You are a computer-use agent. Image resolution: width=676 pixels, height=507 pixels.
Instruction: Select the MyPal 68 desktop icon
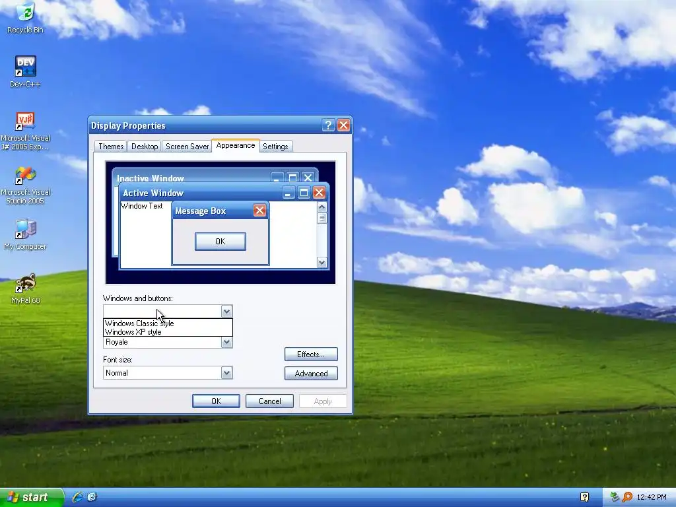[26, 289]
